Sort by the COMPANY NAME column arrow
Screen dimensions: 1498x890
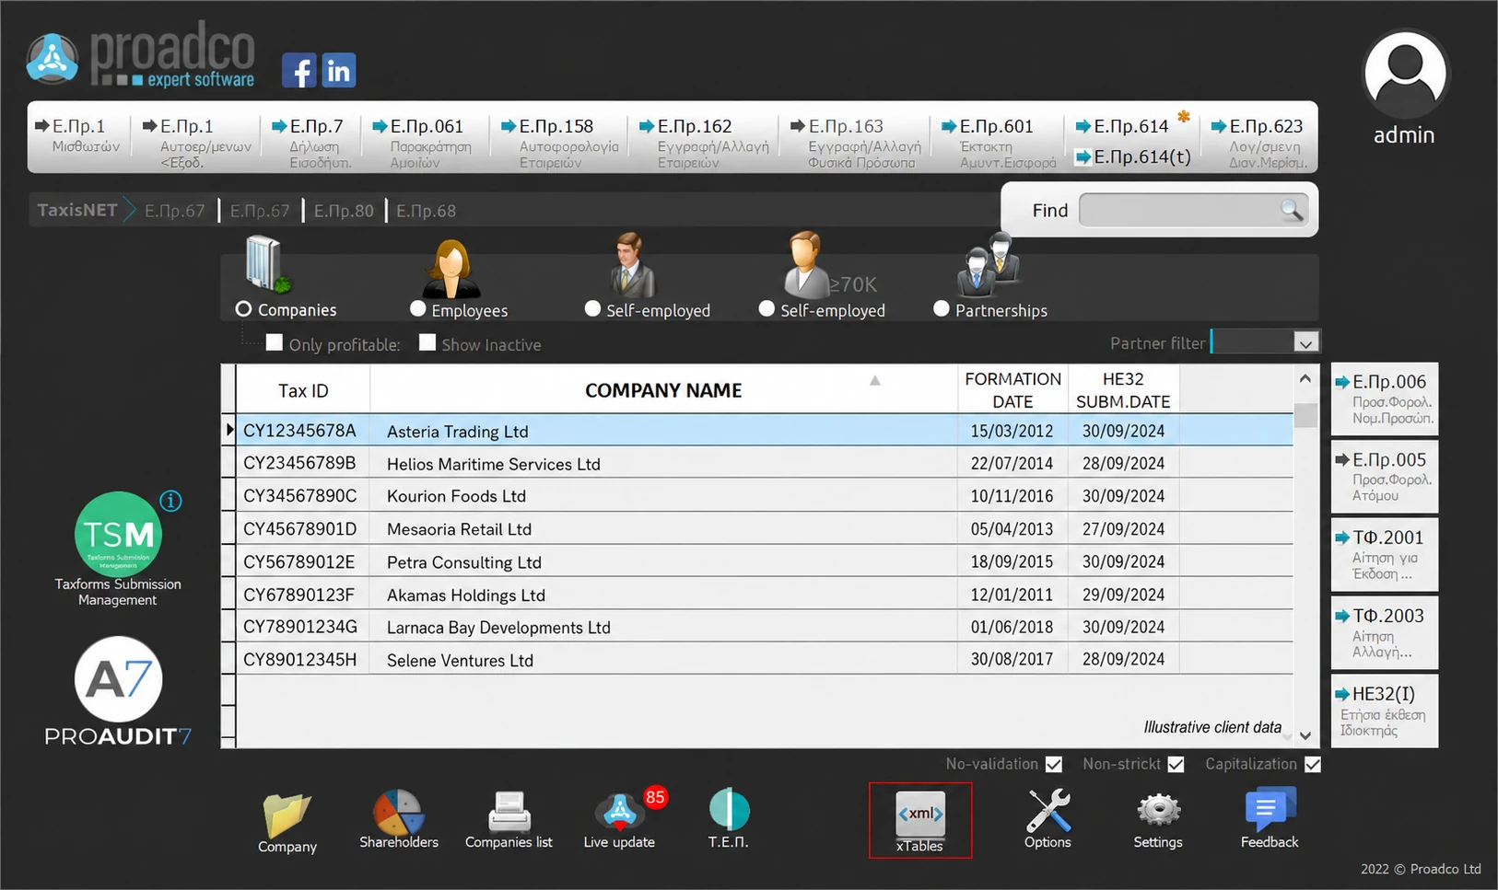(x=875, y=380)
